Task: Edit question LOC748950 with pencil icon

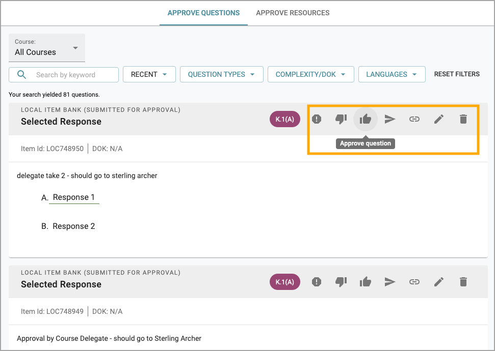Action: pyautogui.click(x=439, y=119)
